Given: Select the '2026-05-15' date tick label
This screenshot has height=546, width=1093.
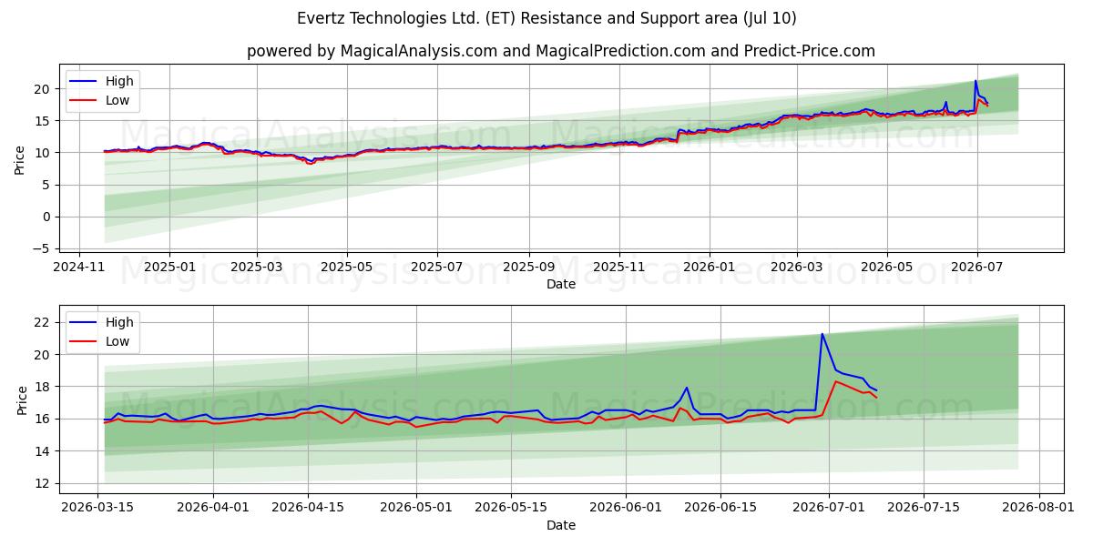Looking at the screenshot, I should pyautogui.click(x=510, y=508).
